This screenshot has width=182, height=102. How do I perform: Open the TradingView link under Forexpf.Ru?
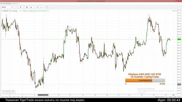coord(12,93)
